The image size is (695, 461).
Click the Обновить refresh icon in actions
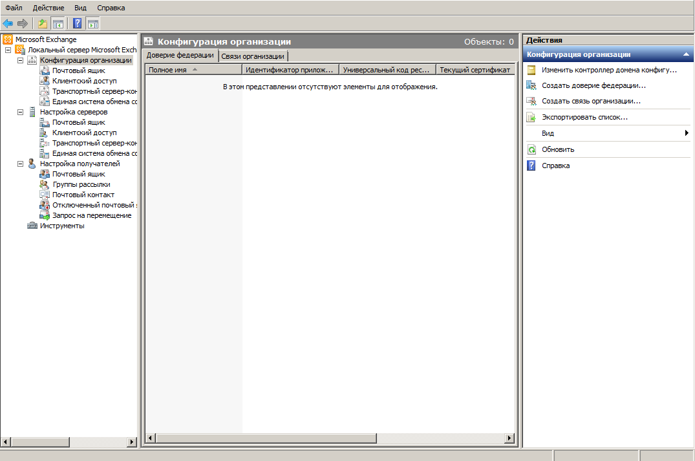[x=531, y=149]
